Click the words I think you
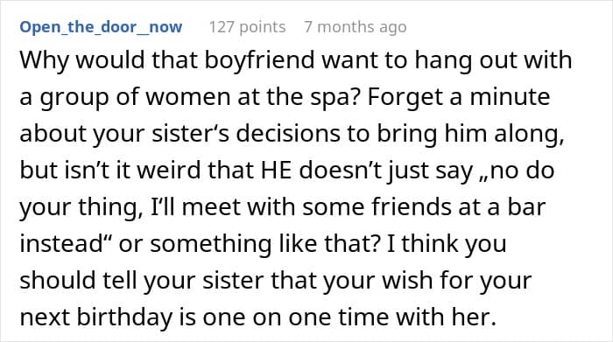Image resolution: width=613 pixels, height=342 pixels. [x=447, y=244]
